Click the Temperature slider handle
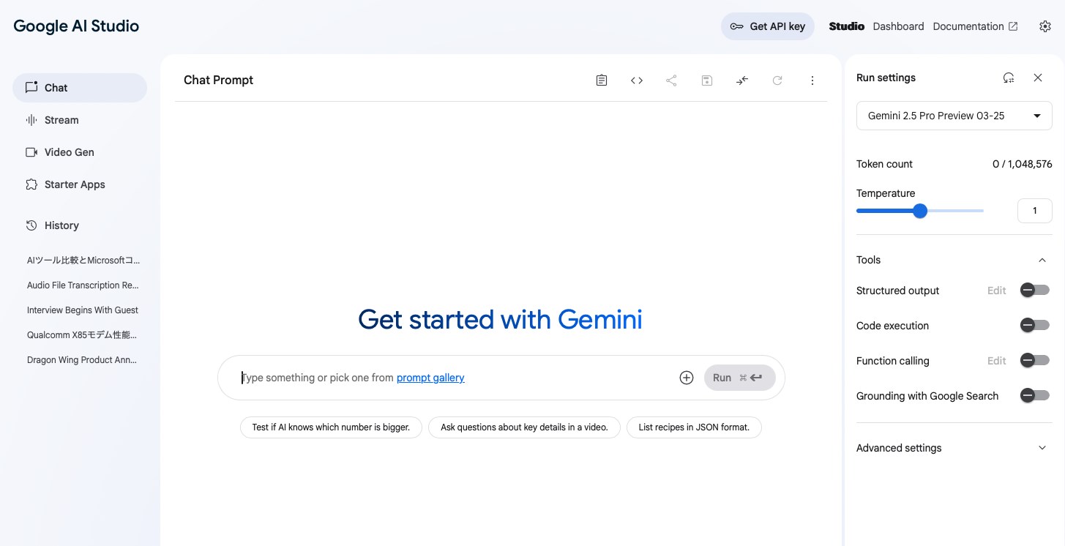 point(920,211)
